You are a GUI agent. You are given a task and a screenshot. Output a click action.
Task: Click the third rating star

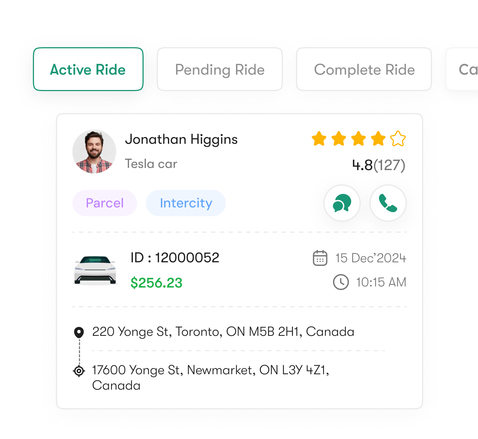(358, 139)
